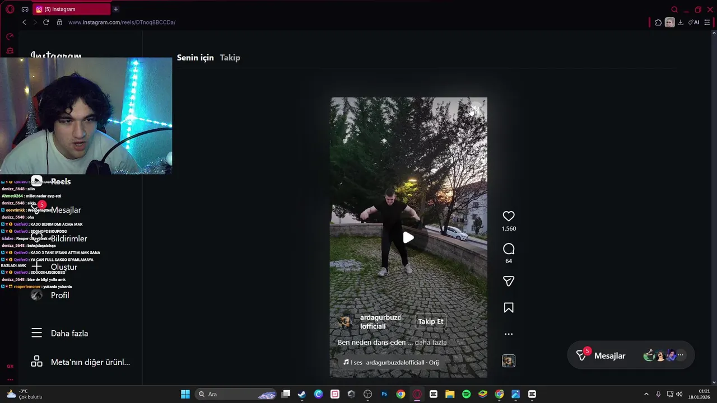Open Oluştur in the sidebar
Image resolution: width=717 pixels, height=403 pixels.
coord(54,267)
